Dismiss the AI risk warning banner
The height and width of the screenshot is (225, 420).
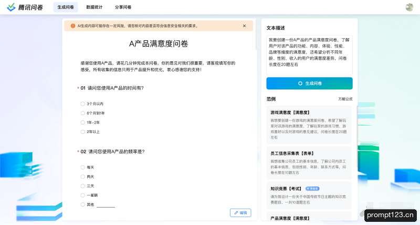[244, 26]
